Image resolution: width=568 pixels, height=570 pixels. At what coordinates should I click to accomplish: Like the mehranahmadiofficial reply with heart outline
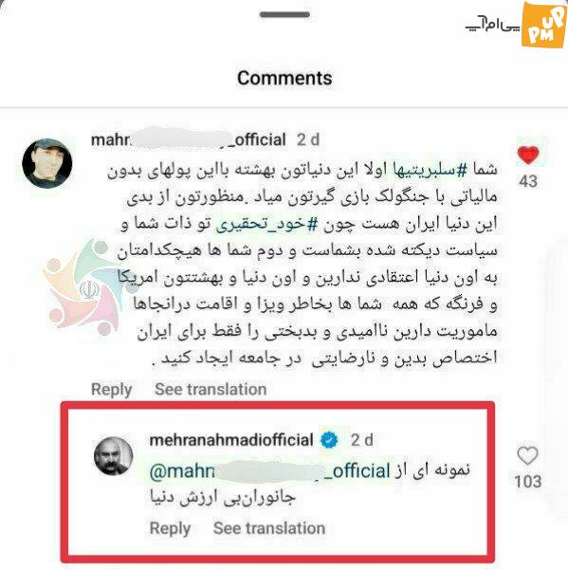[x=527, y=456]
